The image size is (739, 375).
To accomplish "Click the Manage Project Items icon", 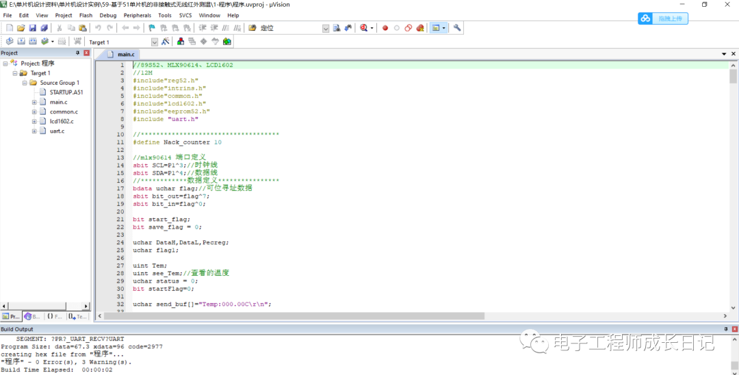I will coord(181,42).
